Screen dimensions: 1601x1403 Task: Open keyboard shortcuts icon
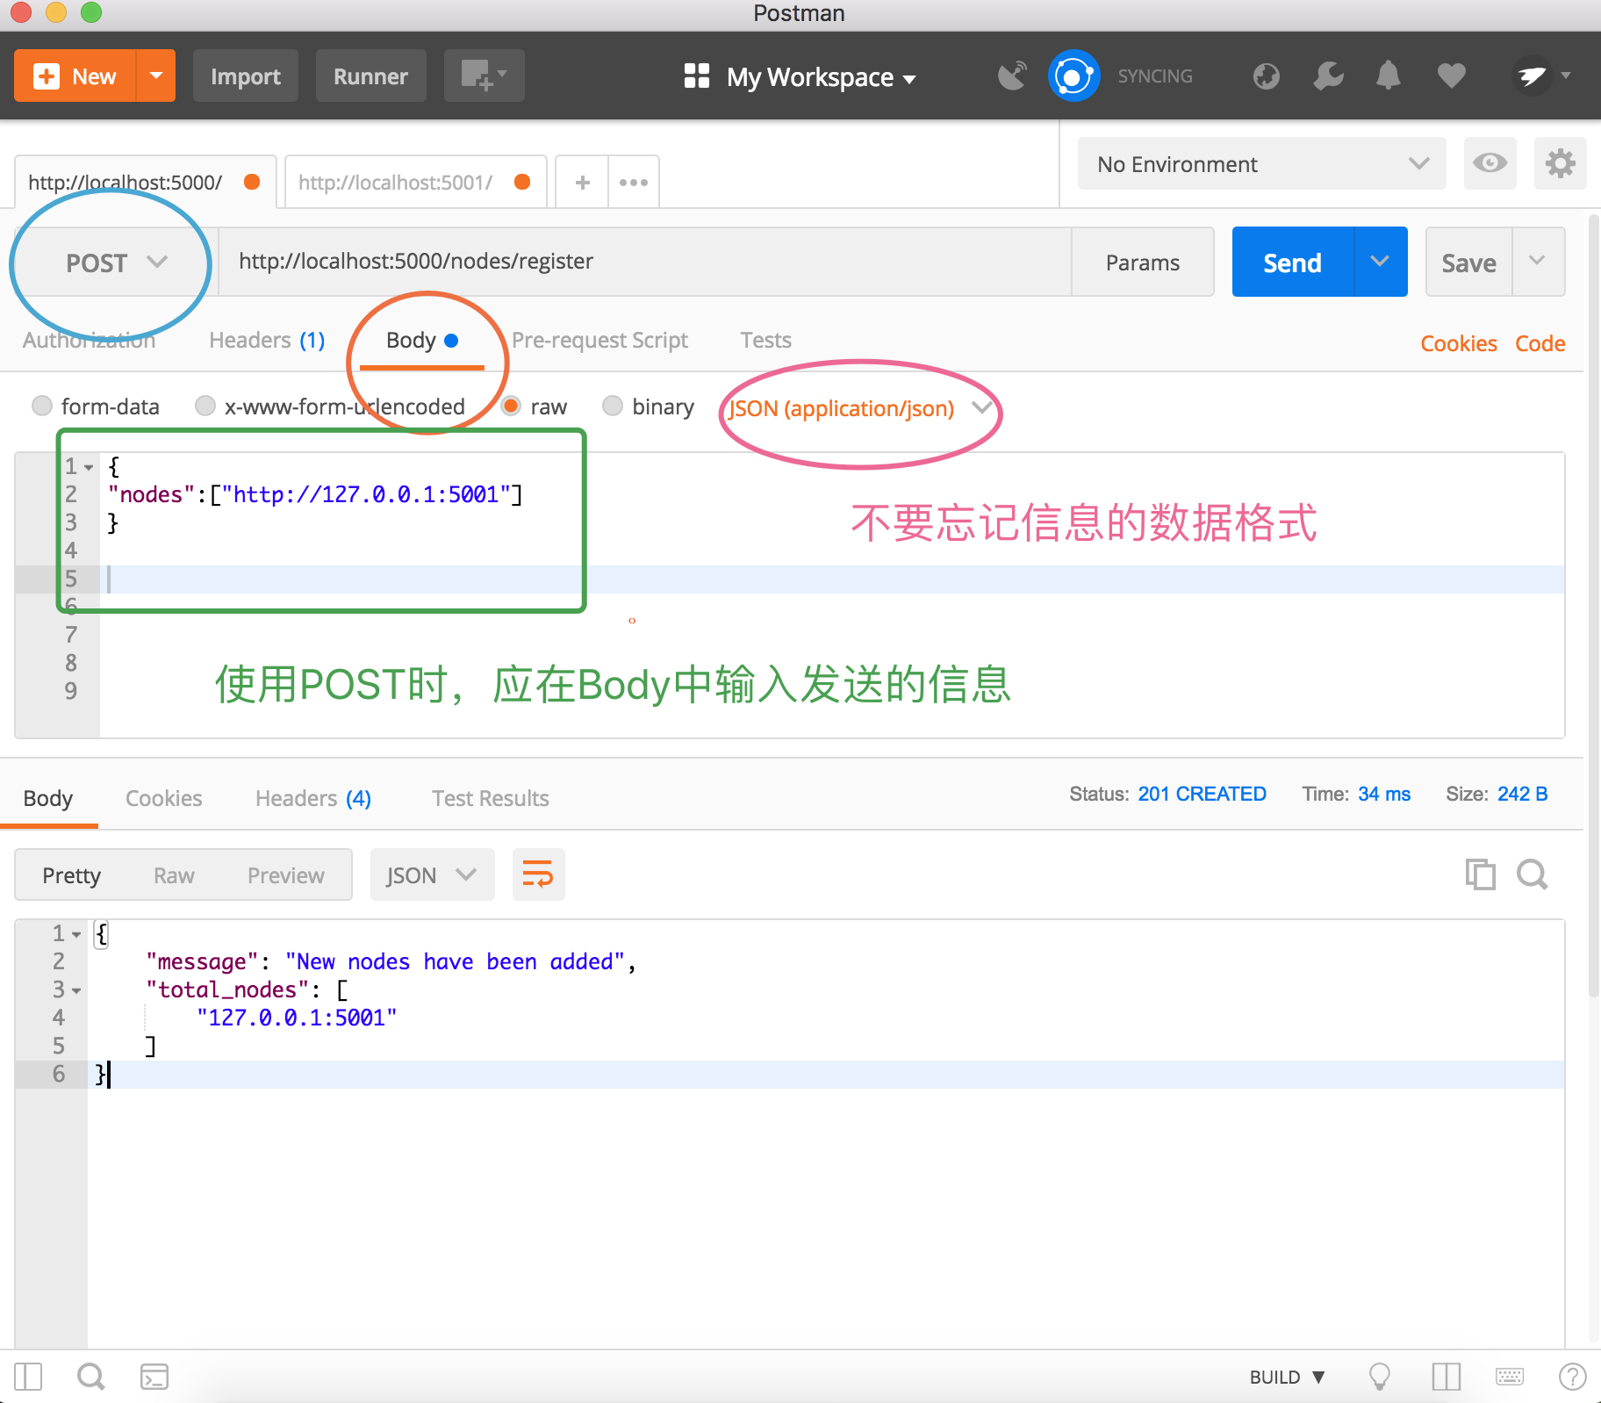[x=1510, y=1377]
